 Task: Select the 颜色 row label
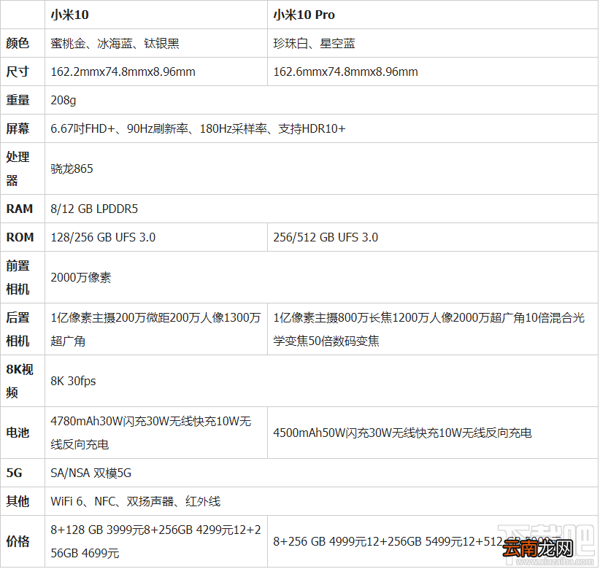[18, 43]
